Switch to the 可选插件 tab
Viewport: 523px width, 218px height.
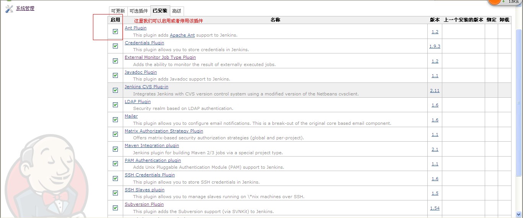point(138,11)
